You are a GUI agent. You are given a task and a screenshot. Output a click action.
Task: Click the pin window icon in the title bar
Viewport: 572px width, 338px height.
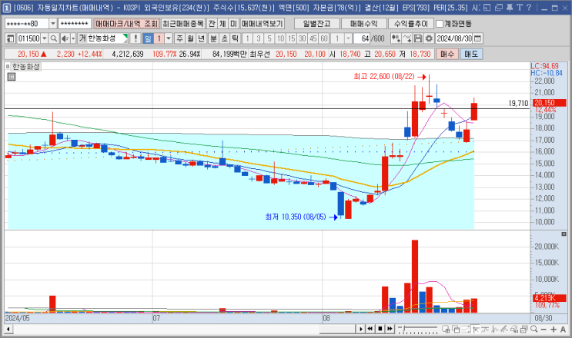(x=510, y=7)
